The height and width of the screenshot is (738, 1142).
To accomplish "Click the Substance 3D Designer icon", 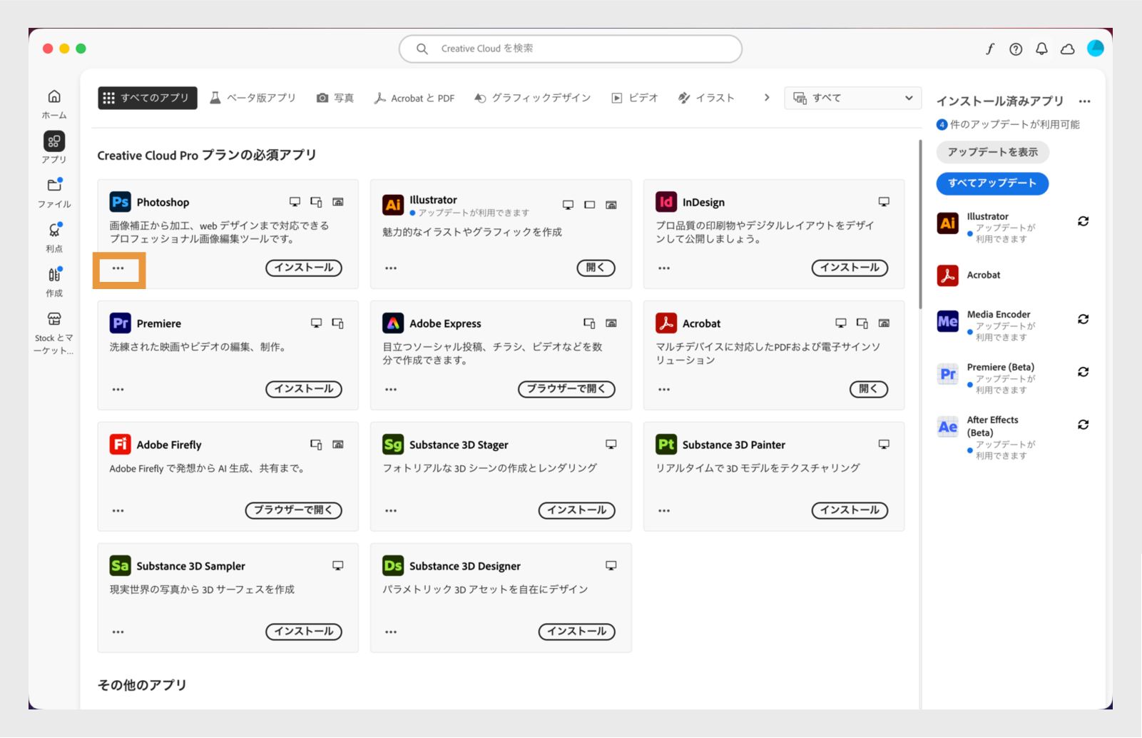I will (x=393, y=566).
